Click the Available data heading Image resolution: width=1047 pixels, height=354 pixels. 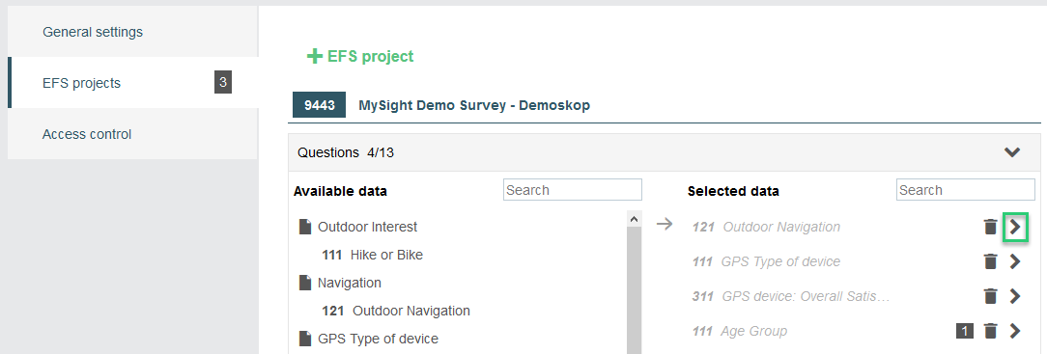tap(340, 191)
